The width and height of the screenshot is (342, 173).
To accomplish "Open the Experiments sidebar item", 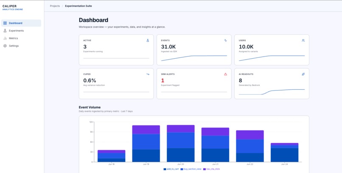I will coord(21,31).
